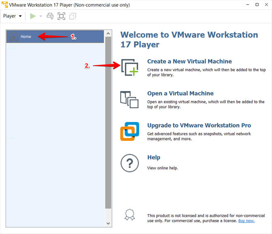Click 'Get advanced features such as snapshots' text

pyautogui.click(x=199, y=136)
